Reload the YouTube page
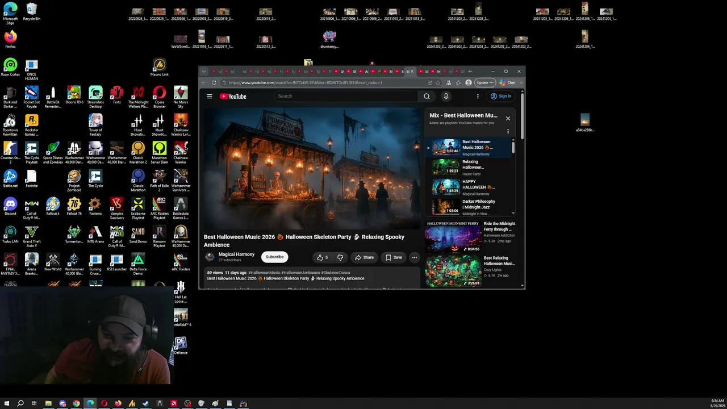Image resolution: width=727 pixels, height=409 pixels. tap(214, 83)
